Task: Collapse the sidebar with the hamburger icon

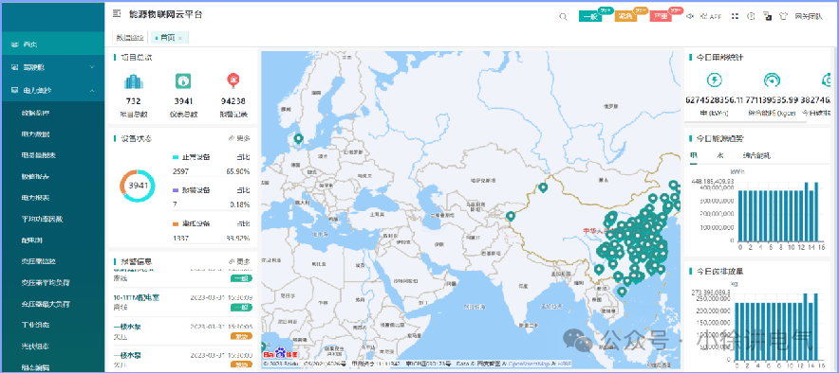Action: coord(117,14)
